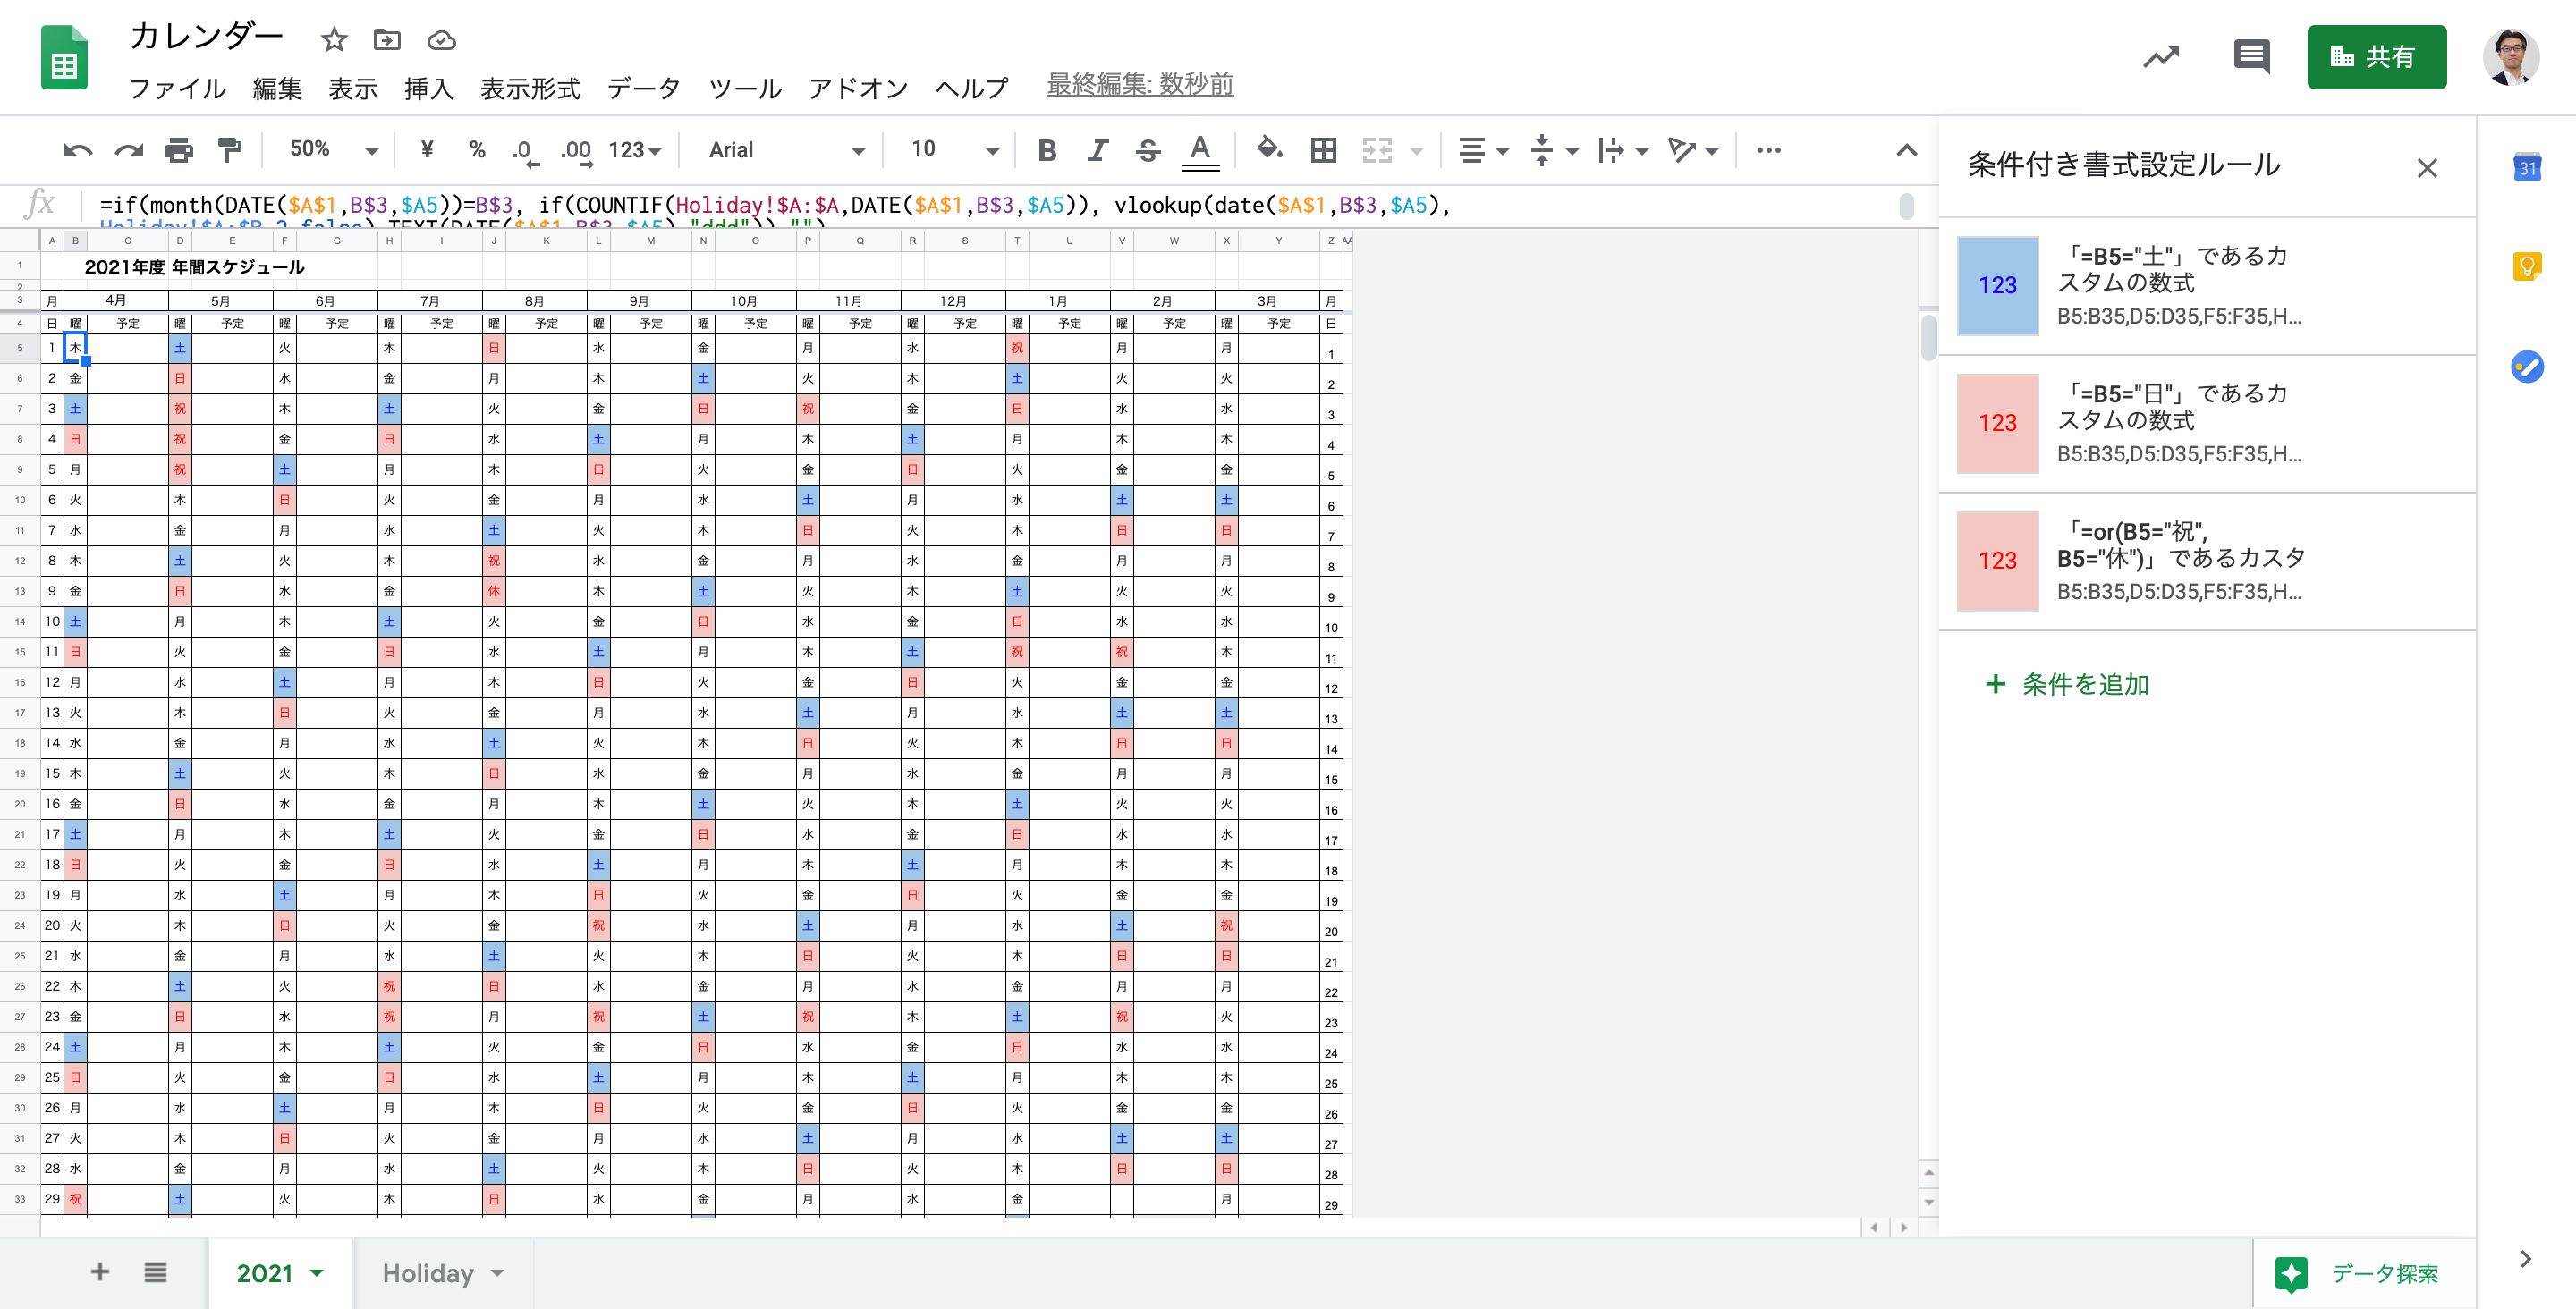
Task: Open the comment history icon
Action: [2251, 57]
